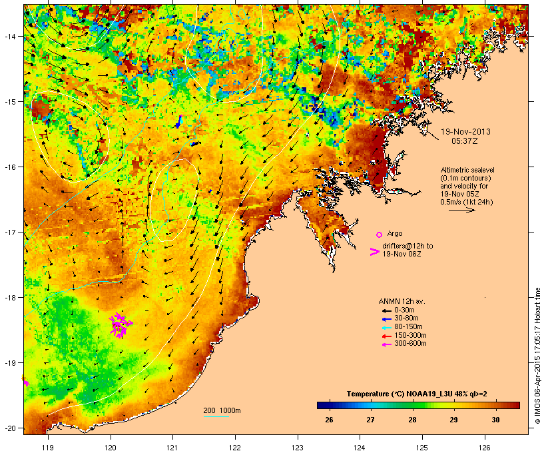
Task: Click the magenta mooring arrow cluster on map
Action: pyautogui.click(x=120, y=325)
